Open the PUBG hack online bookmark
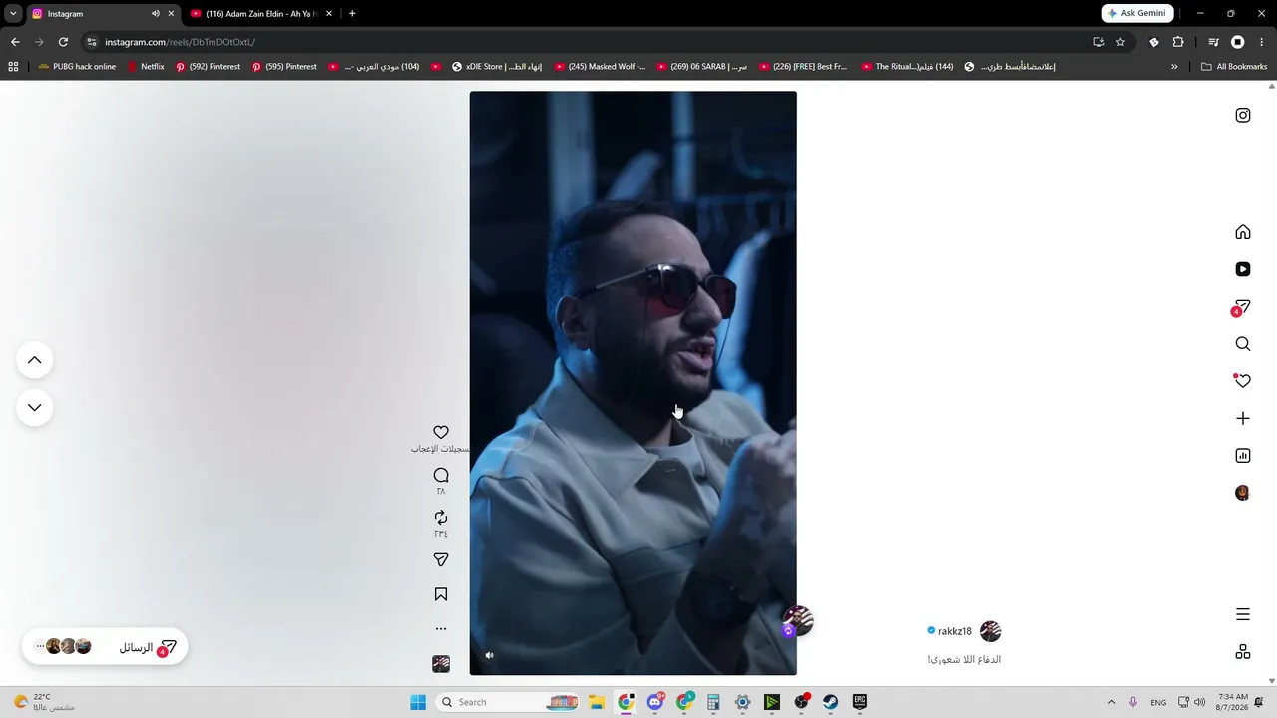This screenshot has height=718, width=1277. (77, 67)
